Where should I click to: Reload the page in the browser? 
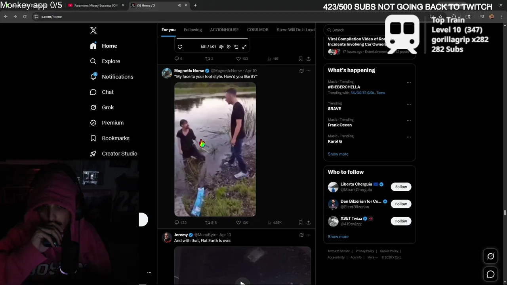(x=25, y=17)
